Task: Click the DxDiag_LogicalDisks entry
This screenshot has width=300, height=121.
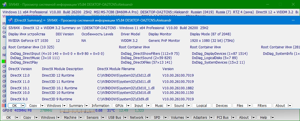Action: pyautogui.click(x=215, y=58)
